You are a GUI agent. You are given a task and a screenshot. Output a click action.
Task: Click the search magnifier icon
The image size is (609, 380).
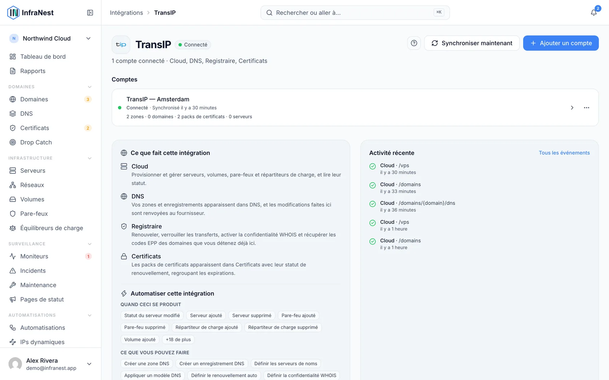coord(269,13)
